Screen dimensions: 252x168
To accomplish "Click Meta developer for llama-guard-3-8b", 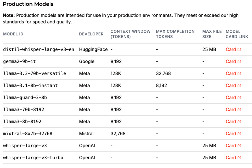I will click(84, 97).
